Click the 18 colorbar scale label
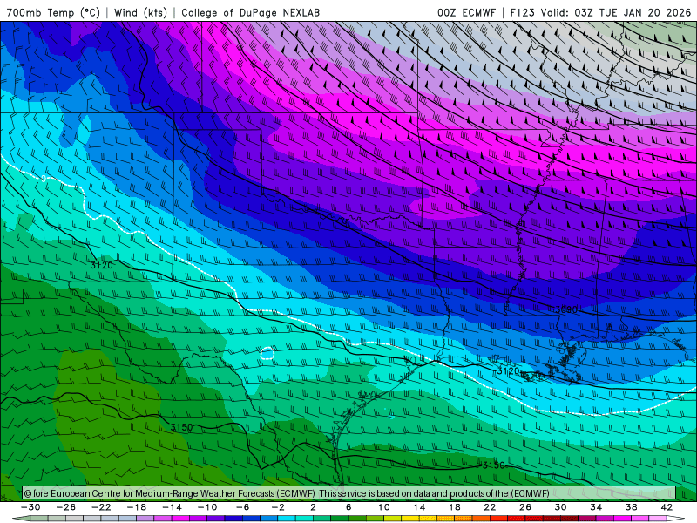 455,507
